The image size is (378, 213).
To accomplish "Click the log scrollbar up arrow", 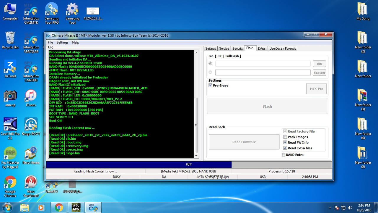I will coord(196,53).
